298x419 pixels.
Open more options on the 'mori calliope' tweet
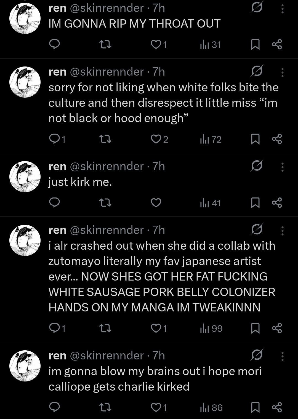(x=282, y=356)
